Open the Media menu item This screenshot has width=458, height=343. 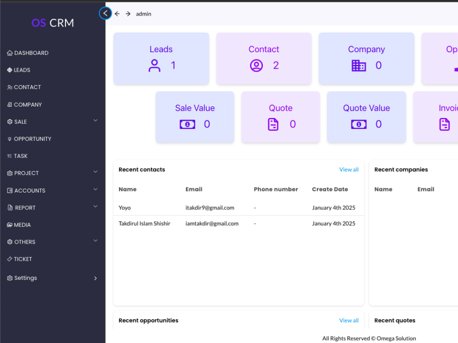22,225
